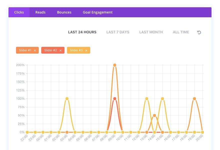
Task: Show Last 7 Days data
Action: (118, 32)
